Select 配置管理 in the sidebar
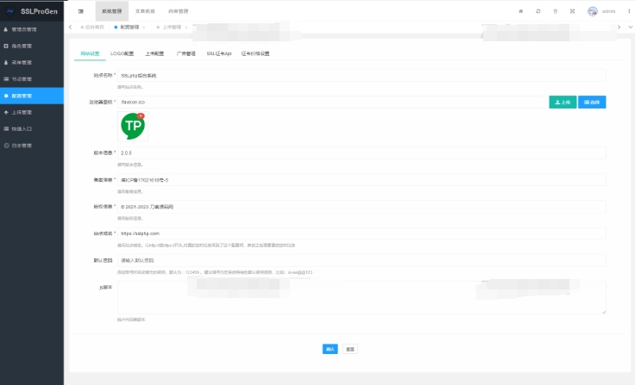Screen dimensions: 635x385 32,96
